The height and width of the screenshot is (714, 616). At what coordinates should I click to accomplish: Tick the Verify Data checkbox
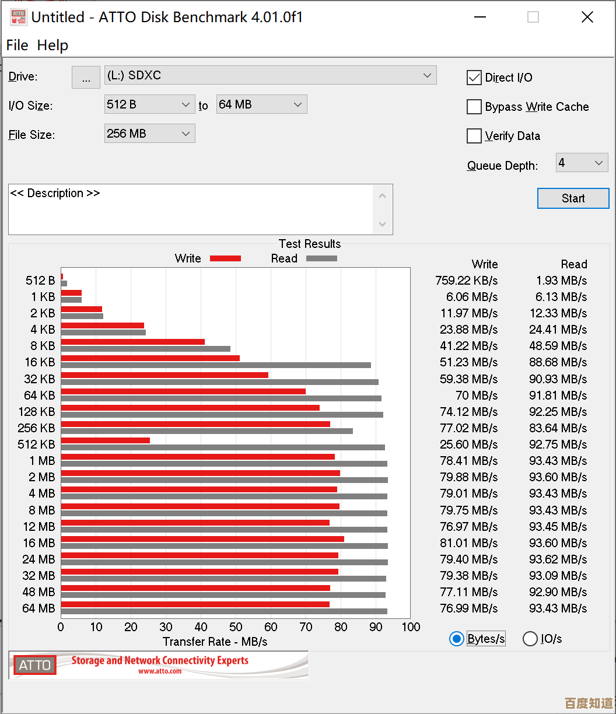(474, 136)
